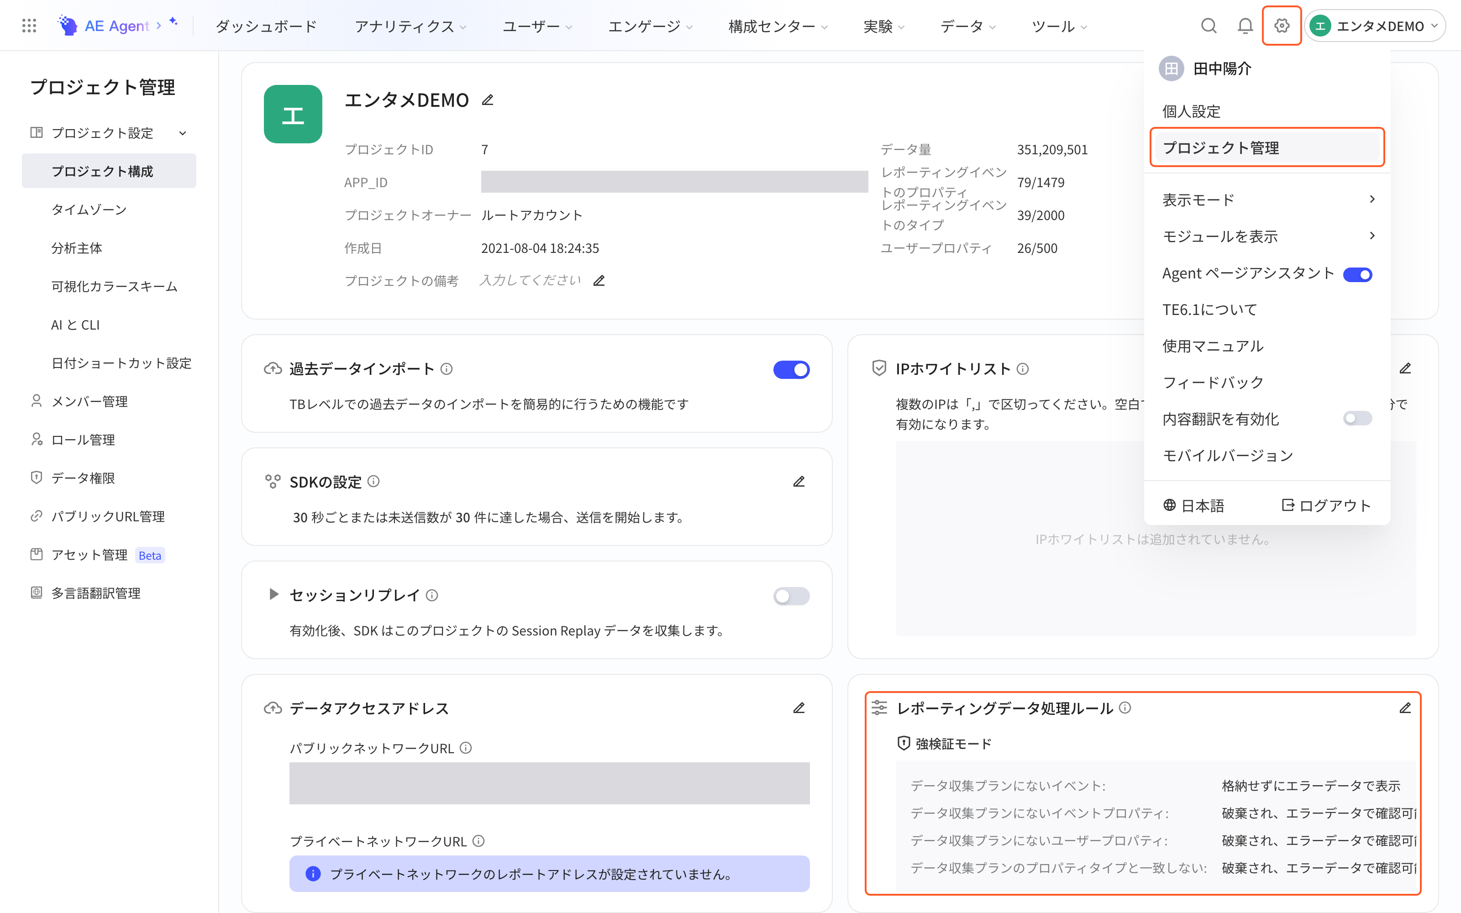Go to ダッシュボード tab
Viewport: 1461px width, 913px height.
coord(266,26)
